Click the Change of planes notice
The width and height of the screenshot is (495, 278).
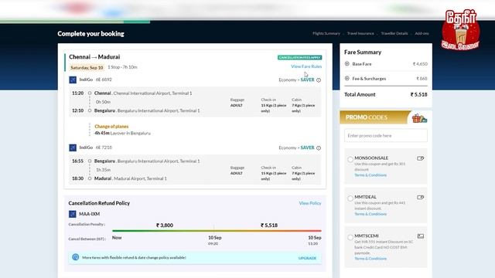pyautogui.click(x=111, y=127)
